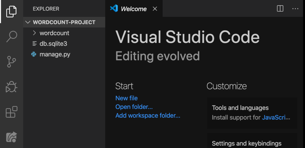Click the EXPLORER panel title
Image resolution: width=305 pixels, height=148 pixels.
(x=46, y=9)
